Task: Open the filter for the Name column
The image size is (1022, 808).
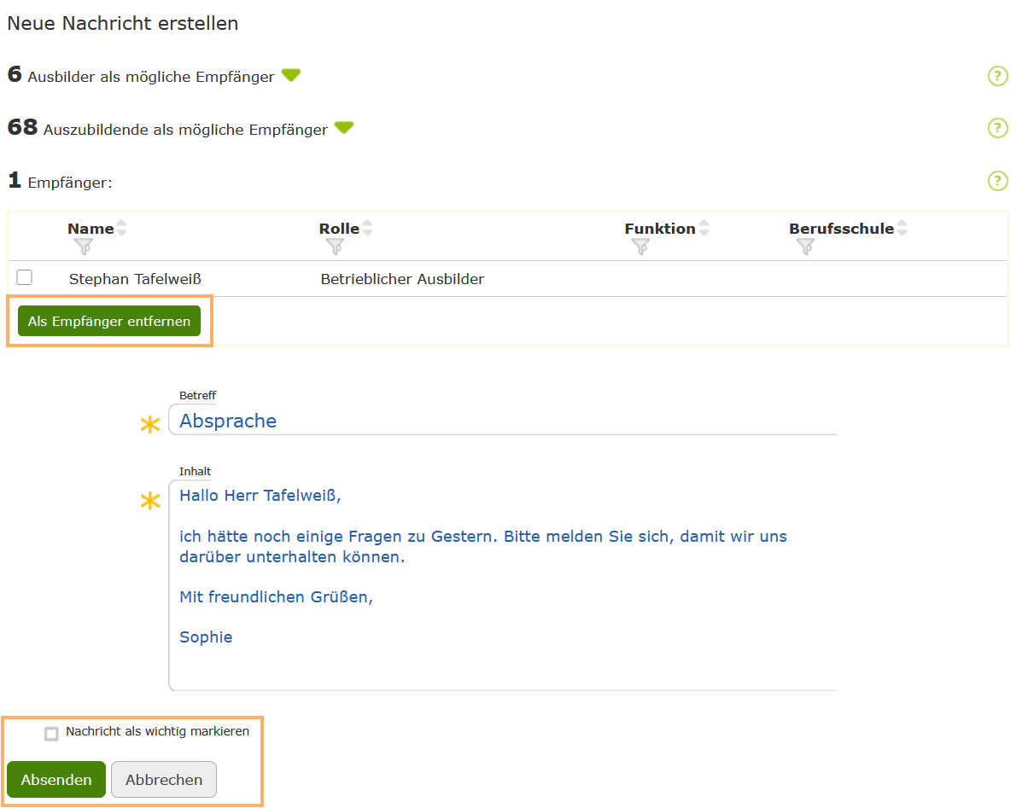Action: pos(83,246)
